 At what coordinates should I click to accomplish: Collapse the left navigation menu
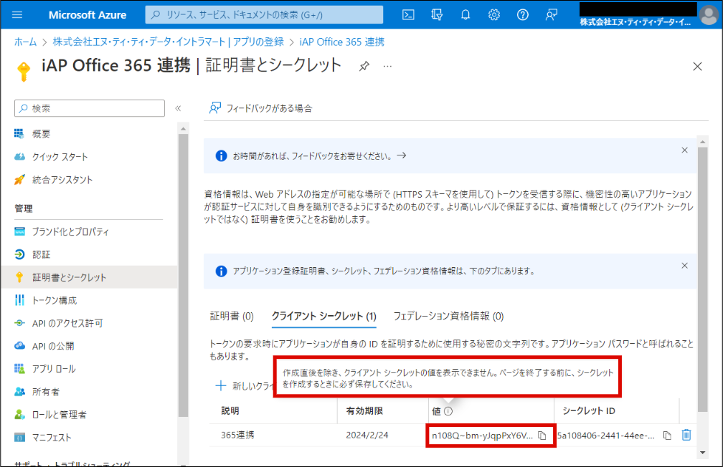click(178, 108)
